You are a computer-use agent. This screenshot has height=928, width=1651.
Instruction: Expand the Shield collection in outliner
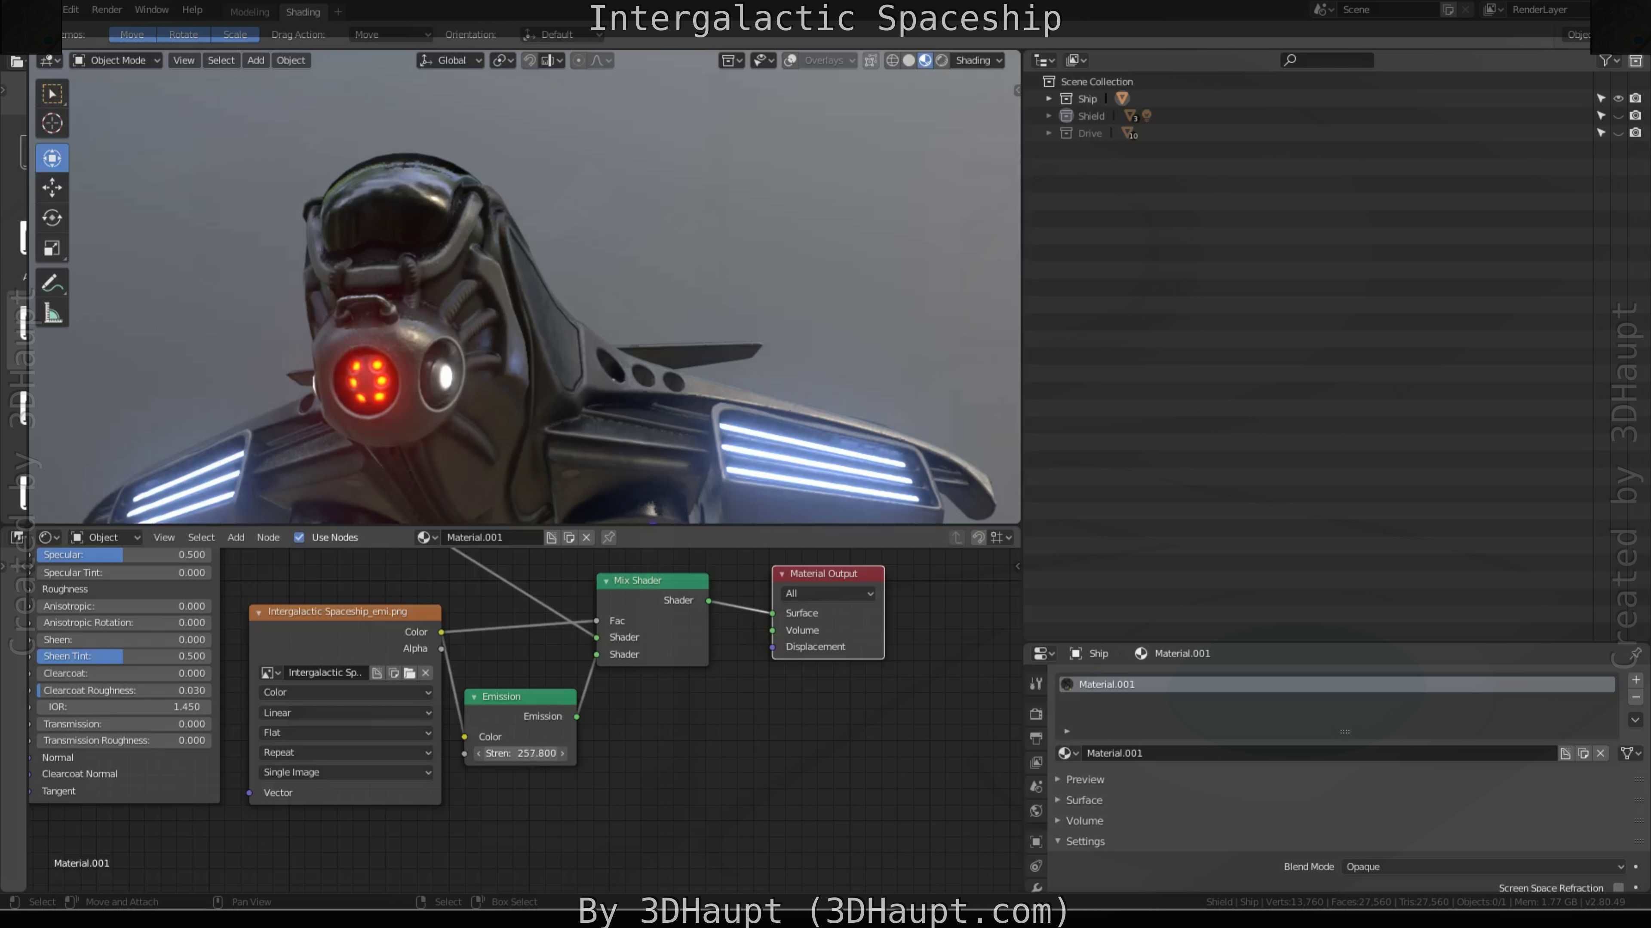tap(1049, 116)
